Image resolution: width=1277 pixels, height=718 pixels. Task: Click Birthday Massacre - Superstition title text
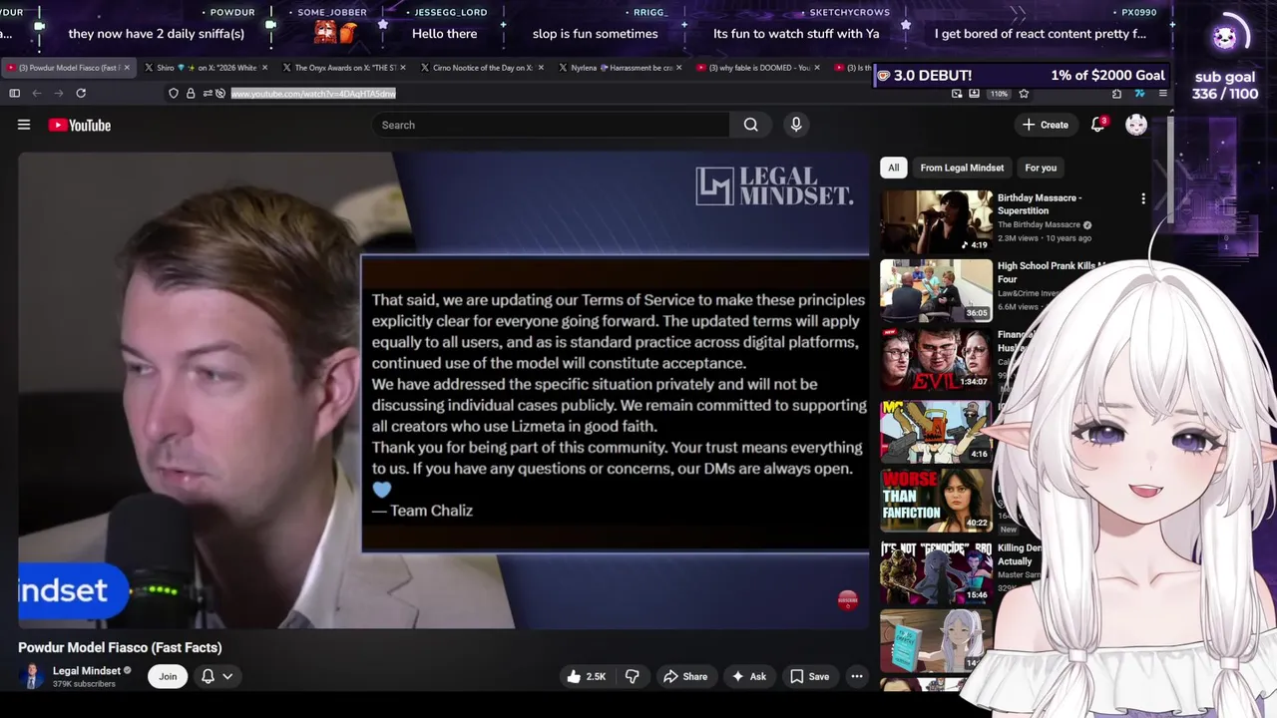coord(1040,204)
